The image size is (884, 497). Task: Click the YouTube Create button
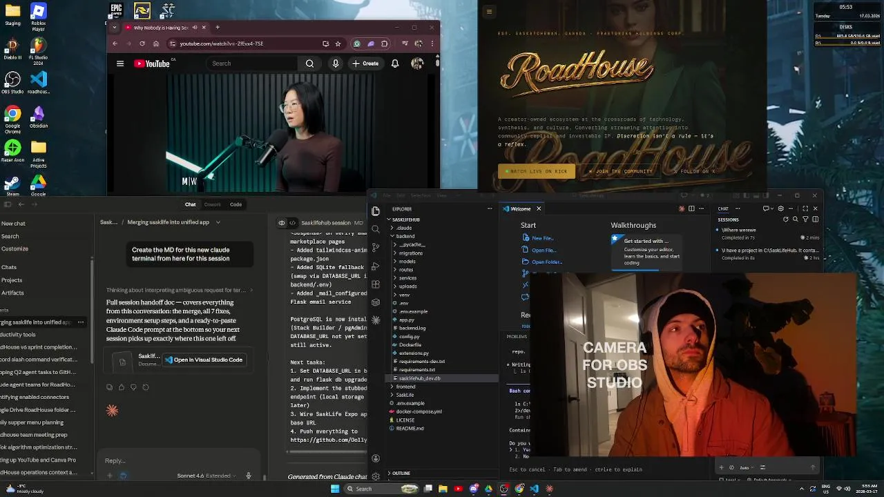tap(365, 64)
